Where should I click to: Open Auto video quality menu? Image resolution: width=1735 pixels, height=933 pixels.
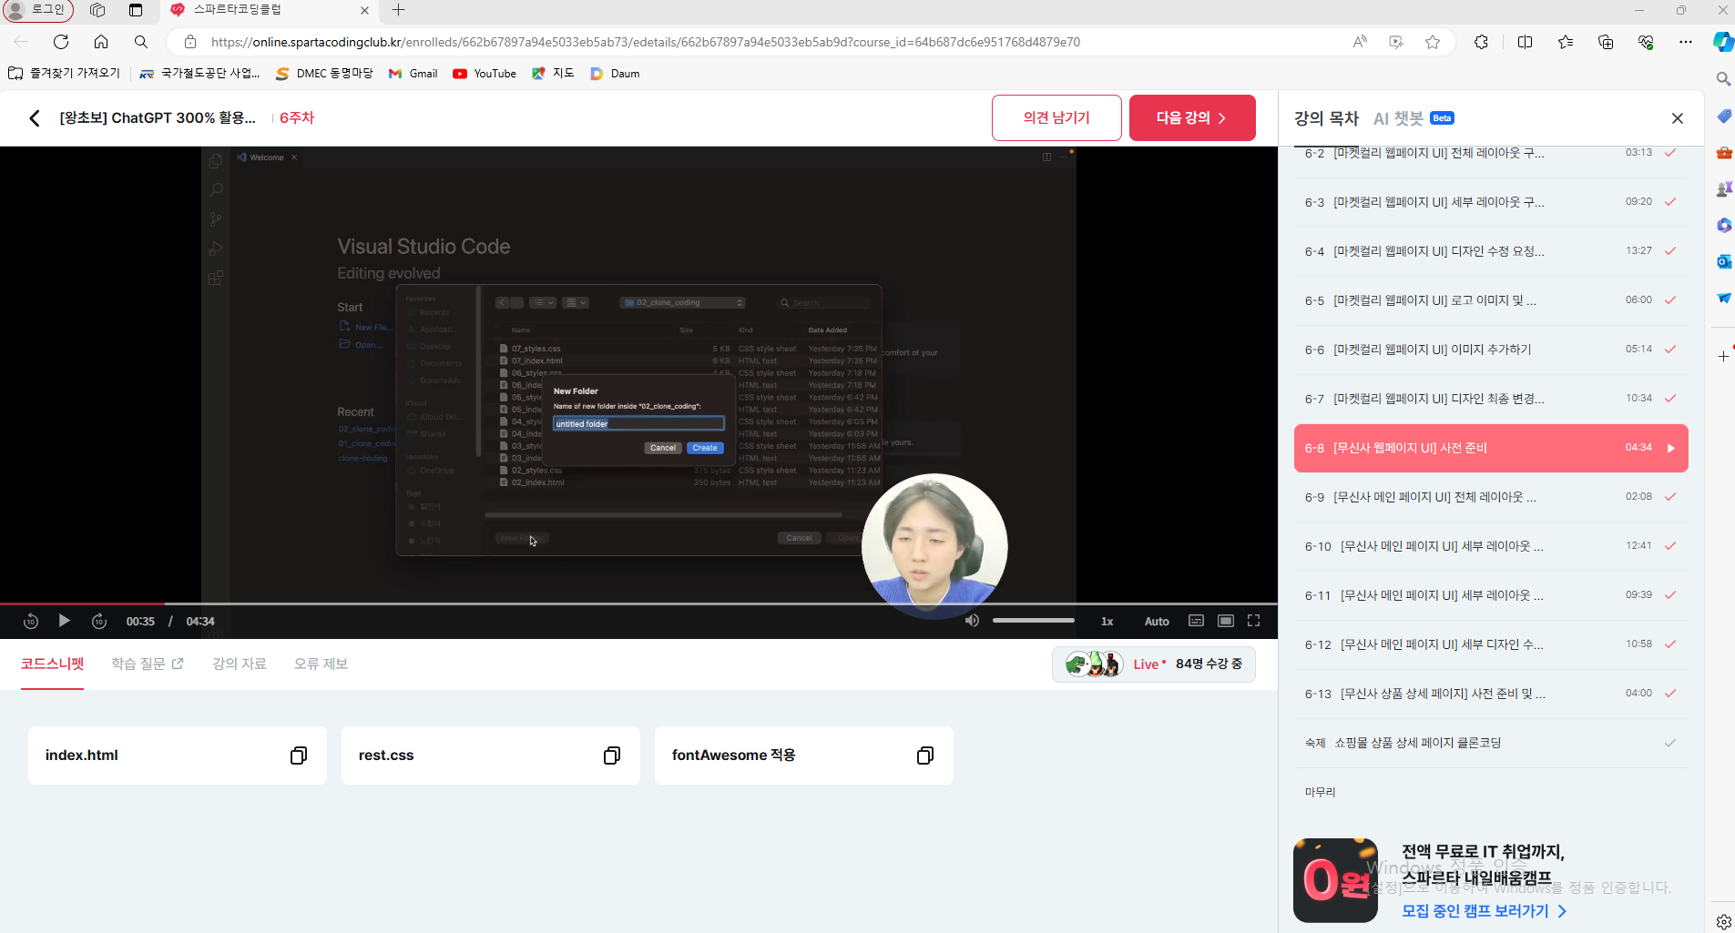point(1157,621)
